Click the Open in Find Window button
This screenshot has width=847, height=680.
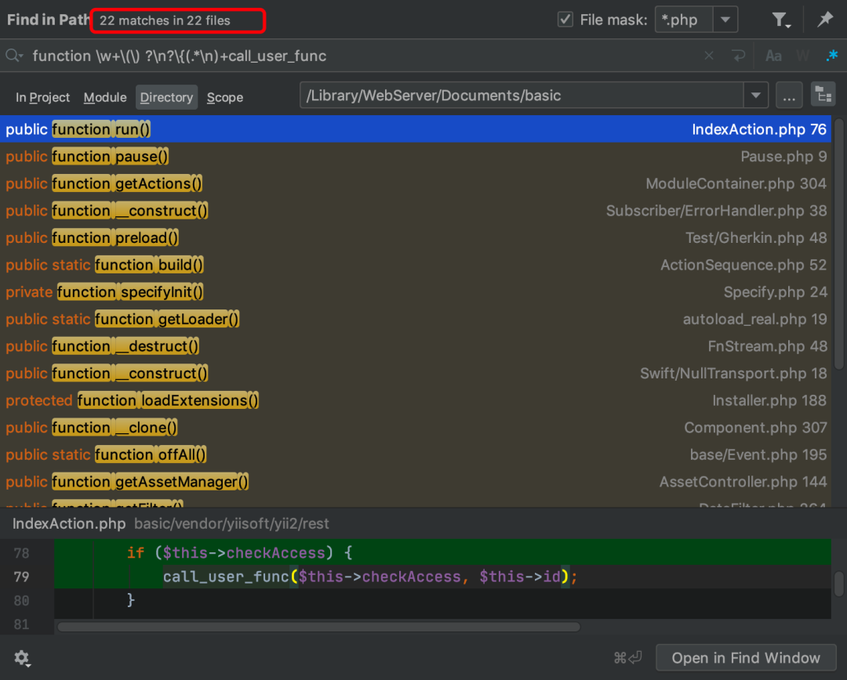[x=746, y=658]
